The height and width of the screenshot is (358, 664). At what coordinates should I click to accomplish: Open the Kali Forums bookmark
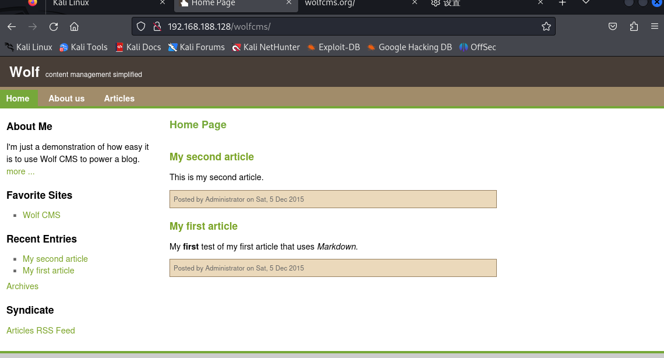tap(196, 47)
